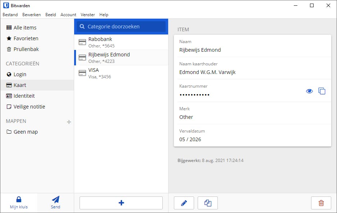Viewport: 337px width, 213px height.
Task: Reveal the hidden card number
Action: tap(309, 91)
